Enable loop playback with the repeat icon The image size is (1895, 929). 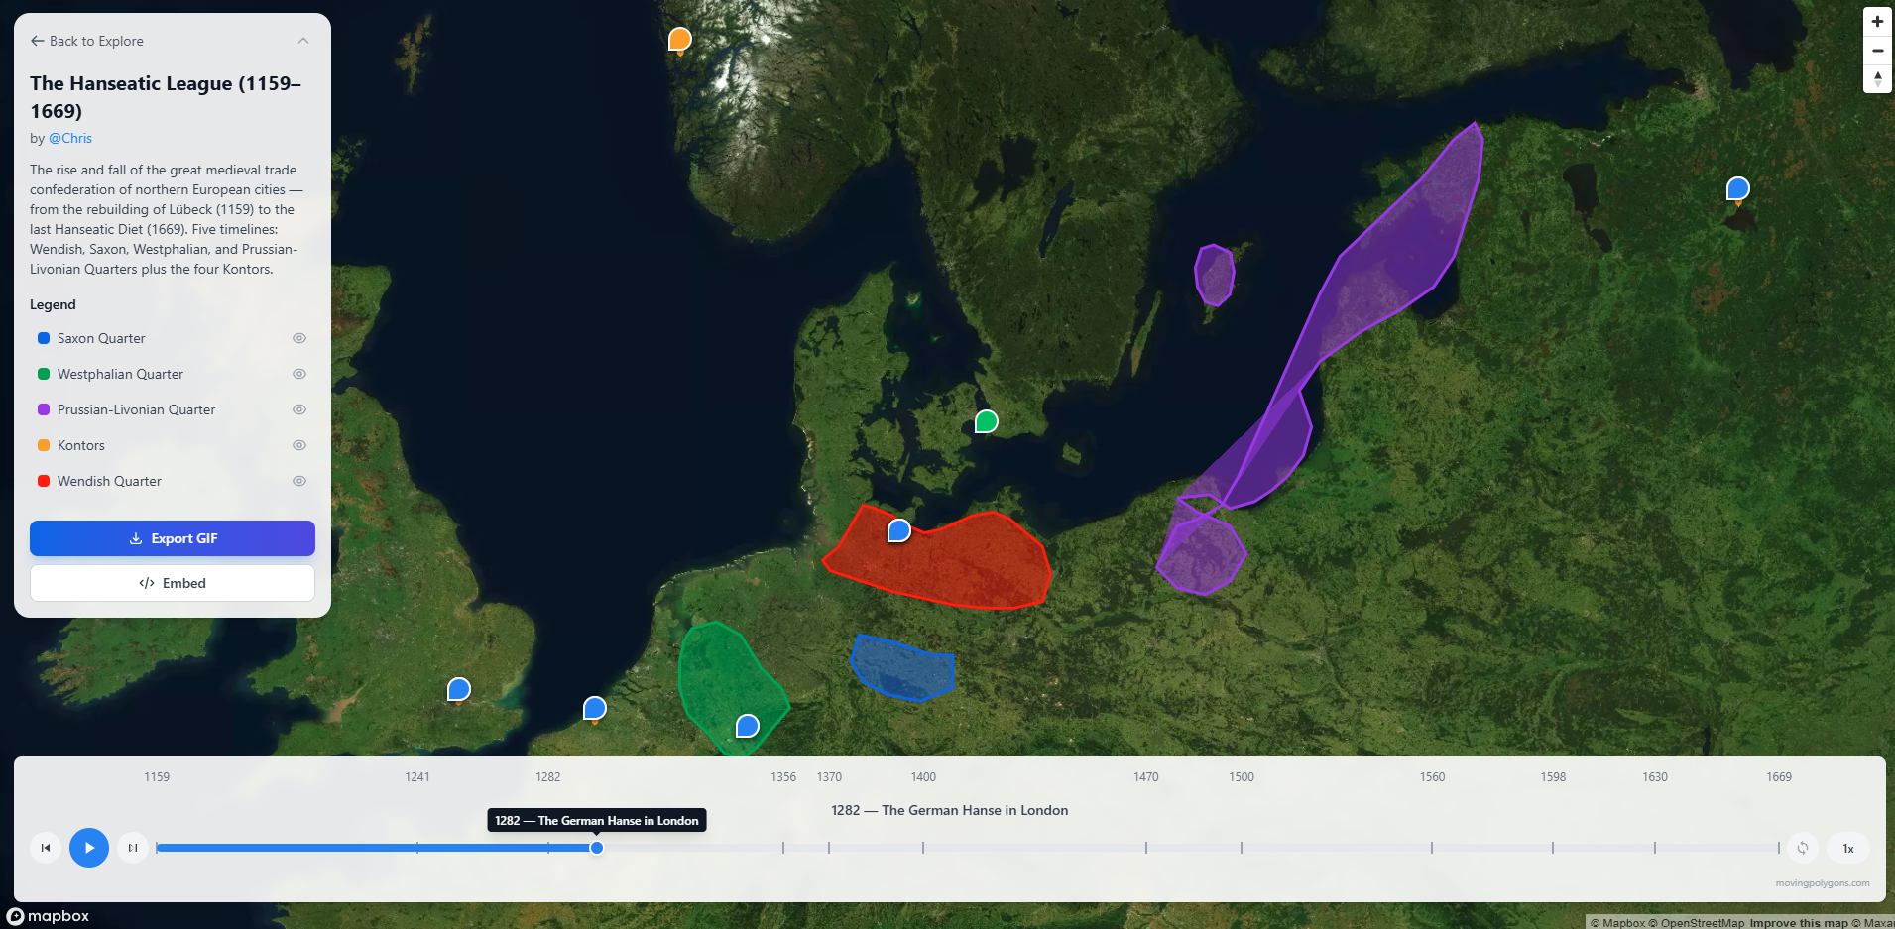1803,848
